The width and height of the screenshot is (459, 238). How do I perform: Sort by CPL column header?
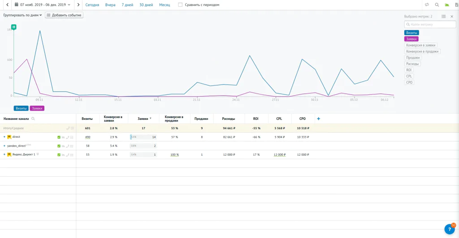[279, 119]
